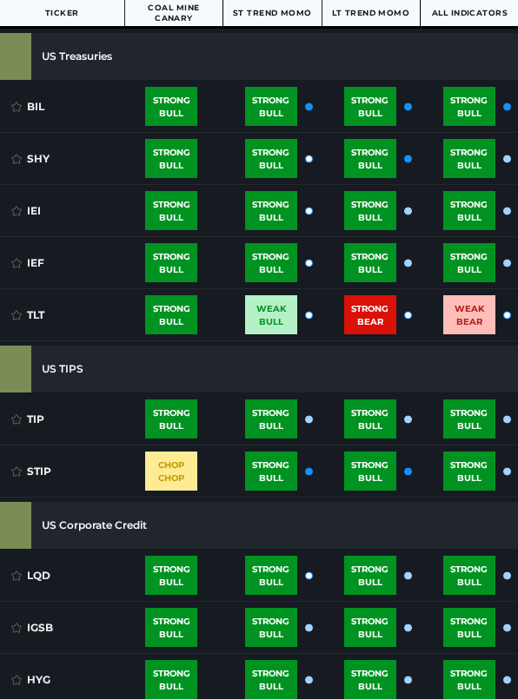Click the TIP LT Trend Momo dot
Viewport: 518px width, 699px height.
tap(408, 420)
